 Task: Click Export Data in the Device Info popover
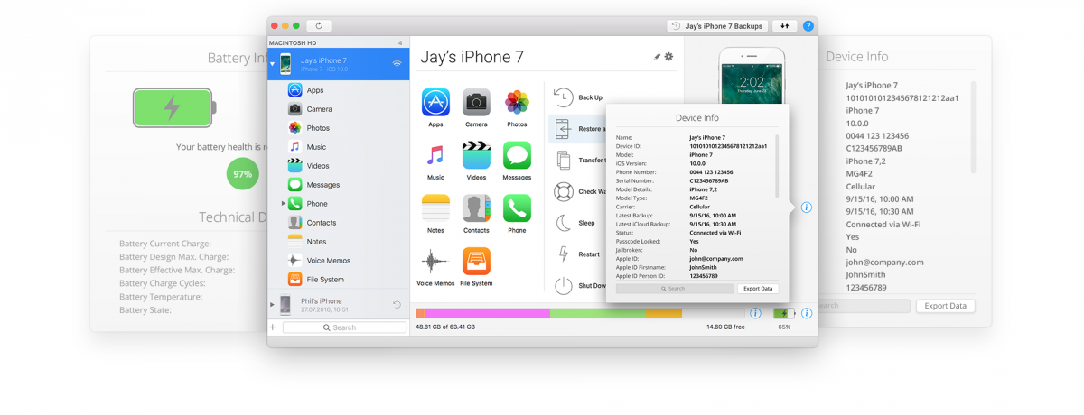pyautogui.click(x=757, y=289)
